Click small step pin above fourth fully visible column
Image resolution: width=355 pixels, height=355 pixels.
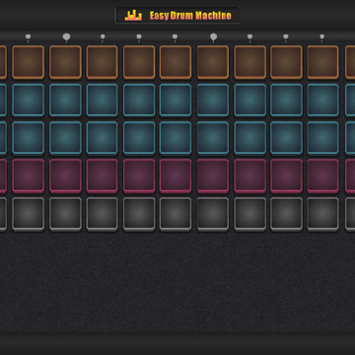(x=139, y=37)
